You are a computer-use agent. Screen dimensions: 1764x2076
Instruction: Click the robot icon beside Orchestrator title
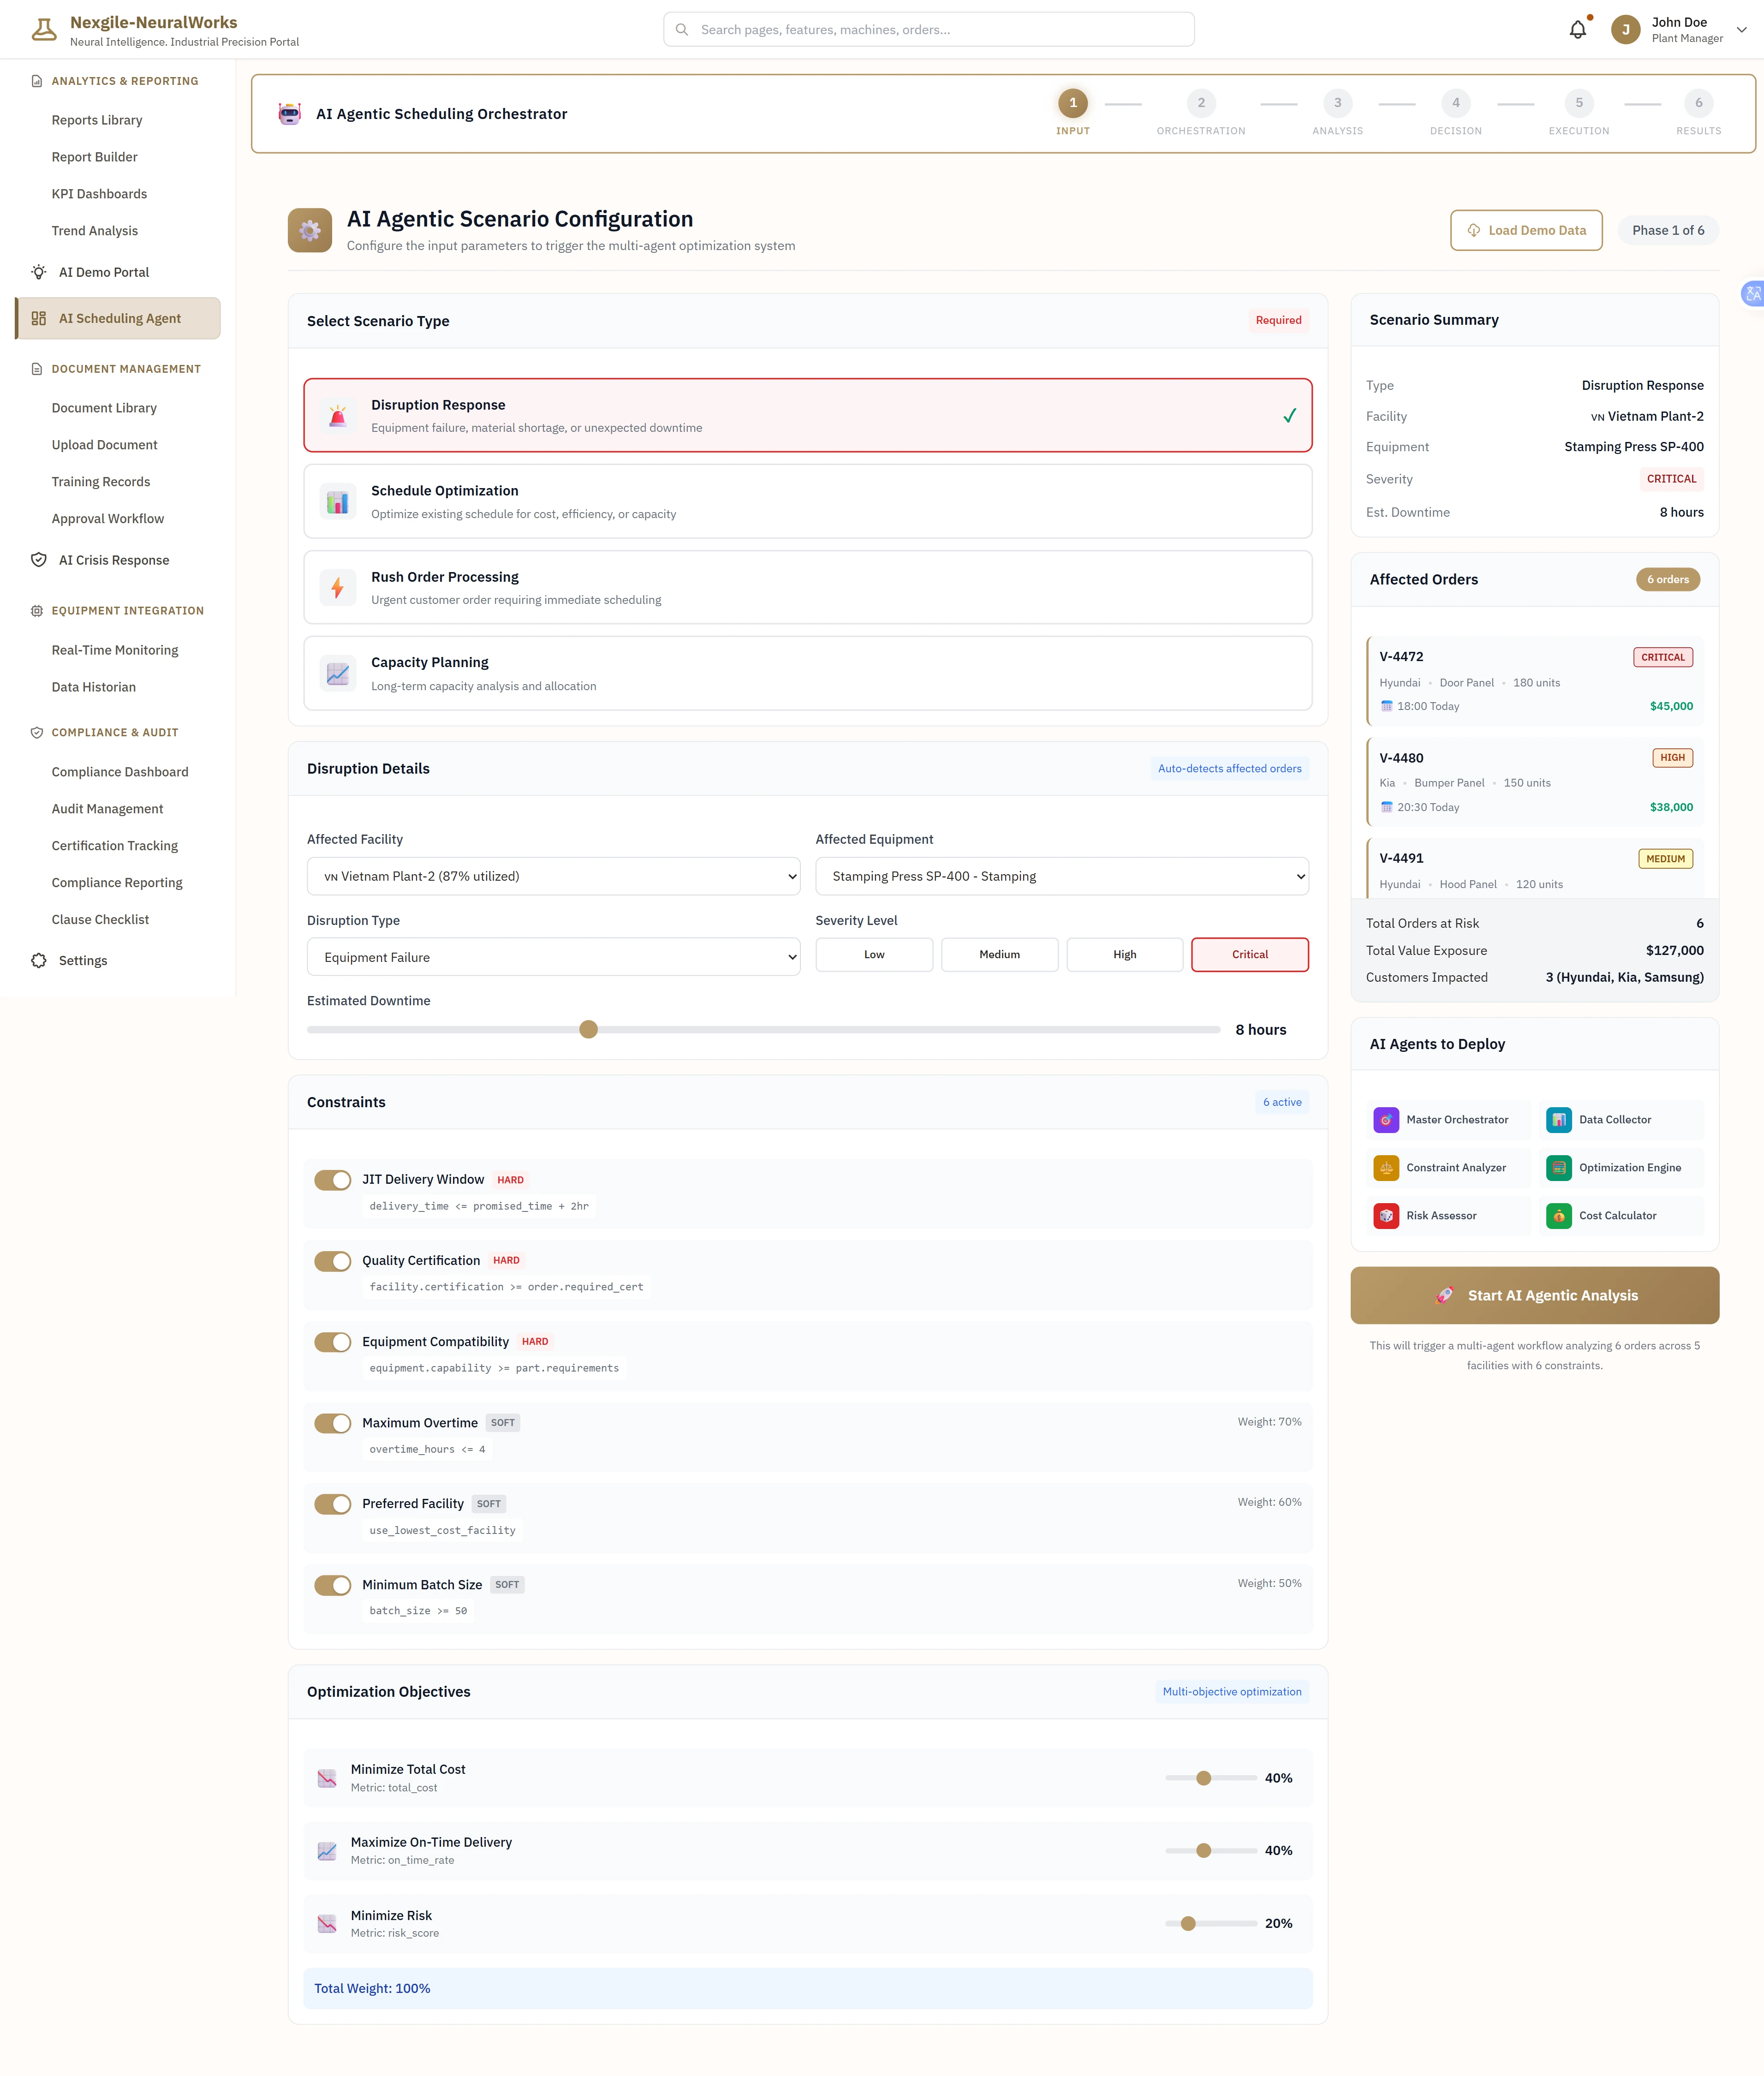[x=290, y=114]
